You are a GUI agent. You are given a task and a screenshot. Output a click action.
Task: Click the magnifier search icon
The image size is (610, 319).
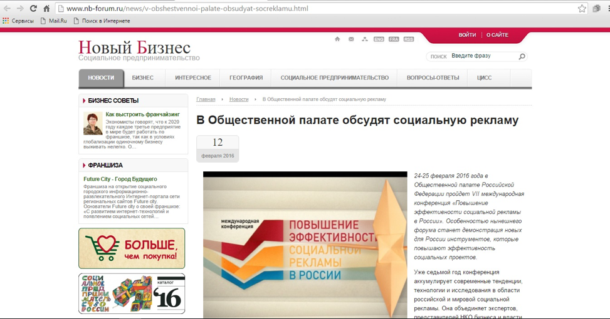coord(522,56)
